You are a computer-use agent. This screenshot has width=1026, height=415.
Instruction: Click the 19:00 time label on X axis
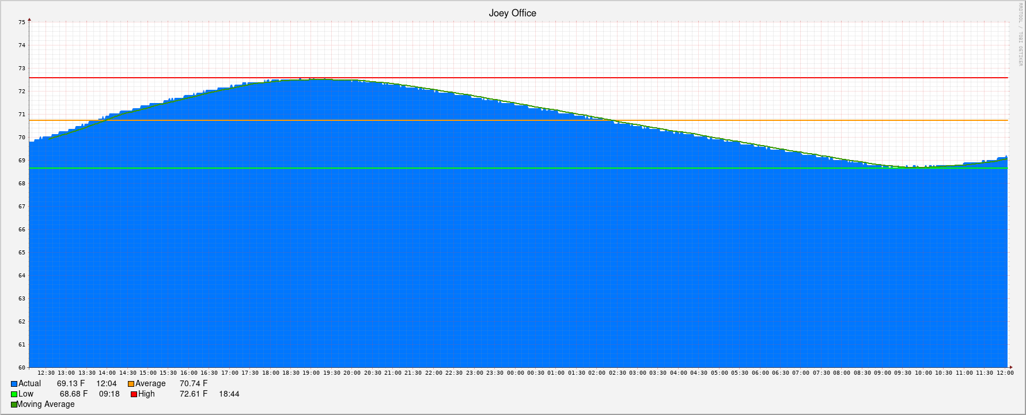pyautogui.click(x=311, y=373)
